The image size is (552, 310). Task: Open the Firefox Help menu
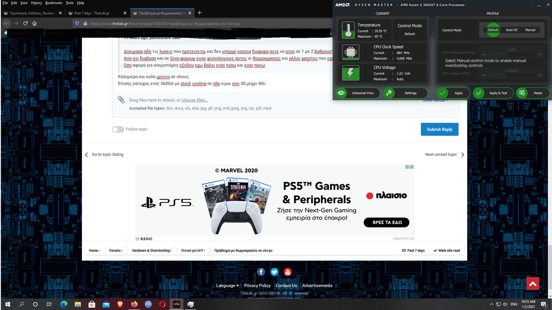coord(81,3)
